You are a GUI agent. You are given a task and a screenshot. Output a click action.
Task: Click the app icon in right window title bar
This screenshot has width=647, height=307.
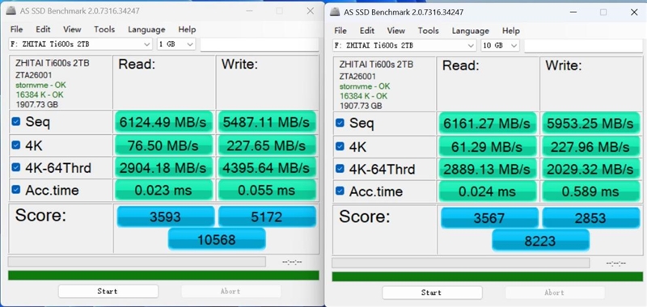[x=335, y=12]
